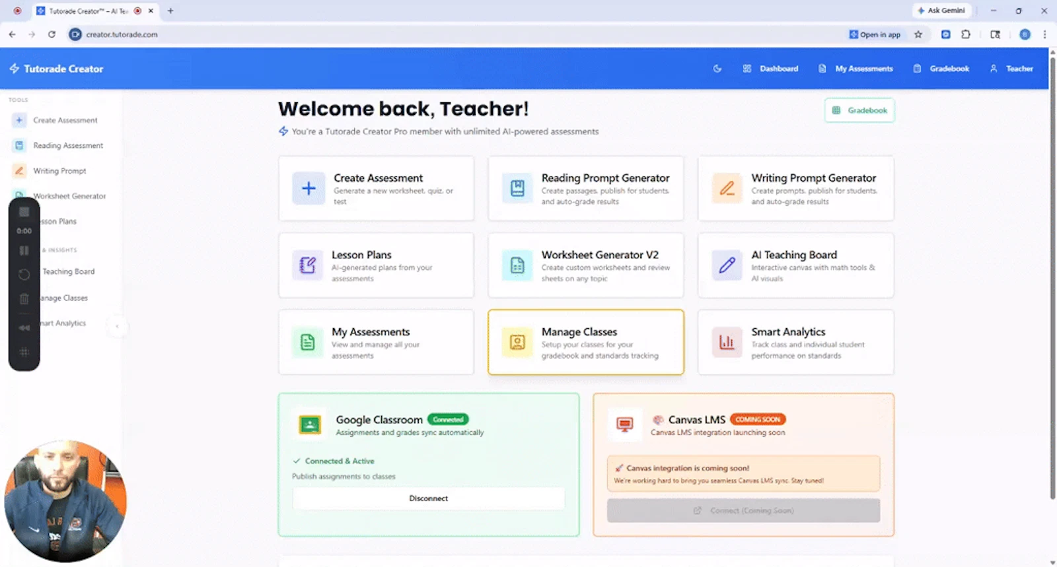The image size is (1057, 567).
Task: Click the recorder widget 0:00 timer
Action: [x=24, y=231]
